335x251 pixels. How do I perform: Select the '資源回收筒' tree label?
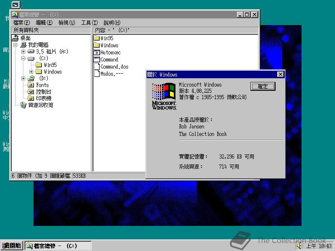(41, 105)
